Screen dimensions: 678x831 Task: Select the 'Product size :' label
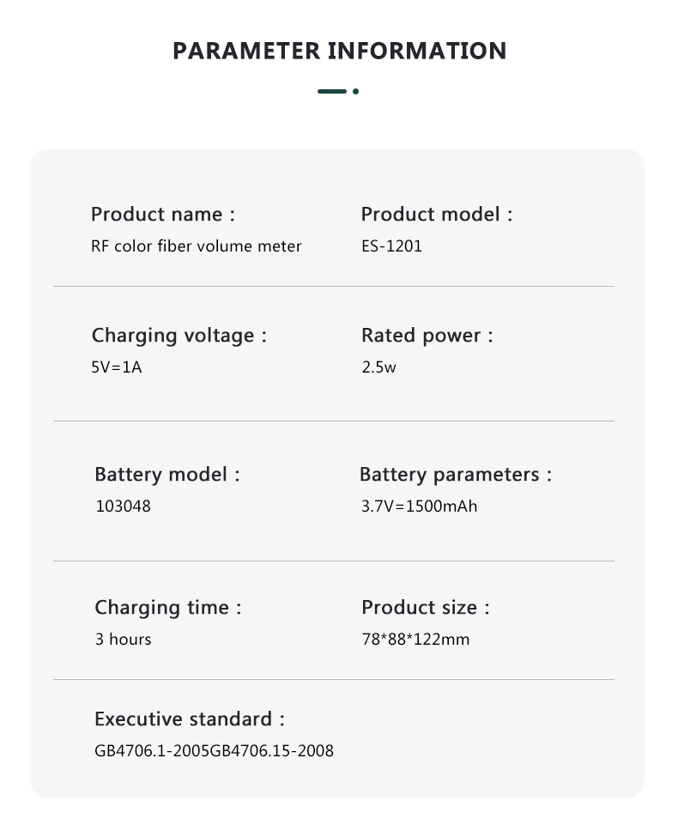(x=425, y=608)
